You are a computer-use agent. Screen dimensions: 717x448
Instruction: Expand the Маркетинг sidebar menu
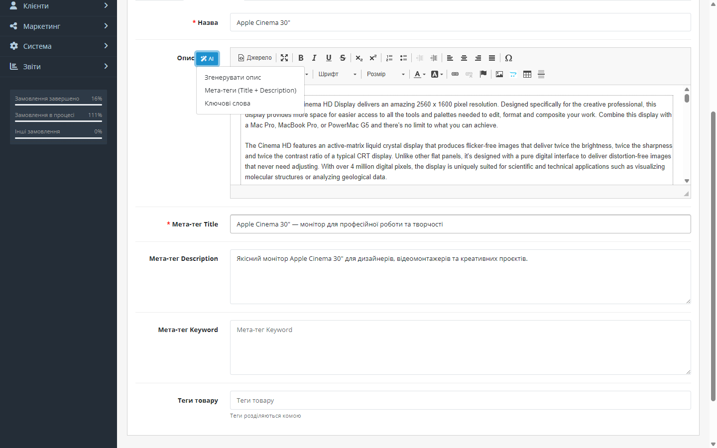58,26
